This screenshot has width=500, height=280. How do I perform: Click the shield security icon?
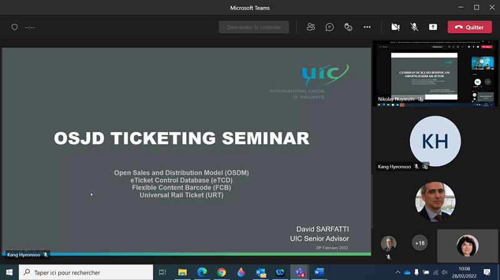click(x=15, y=27)
